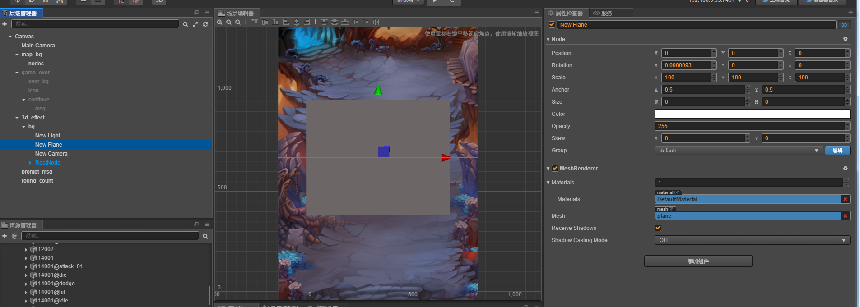Click the assets panel scrollbar
860x307 pixels.
pos(209,295)
